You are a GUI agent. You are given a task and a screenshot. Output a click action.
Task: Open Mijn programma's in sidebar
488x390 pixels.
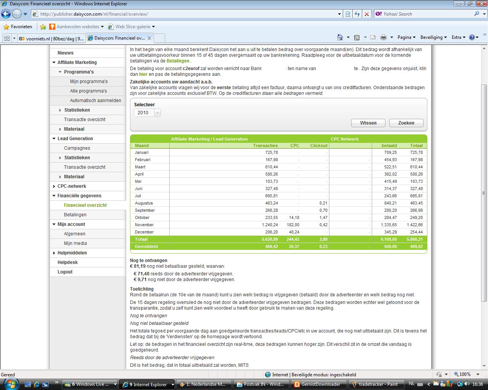pos(89,82)
